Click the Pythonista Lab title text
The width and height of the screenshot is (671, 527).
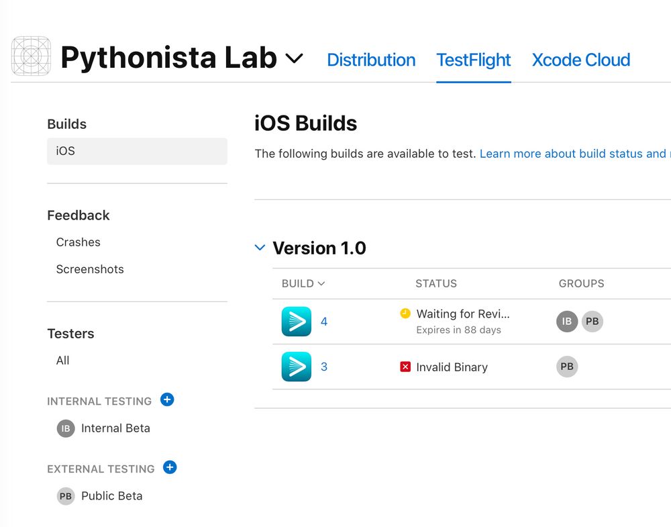[168, 58]
